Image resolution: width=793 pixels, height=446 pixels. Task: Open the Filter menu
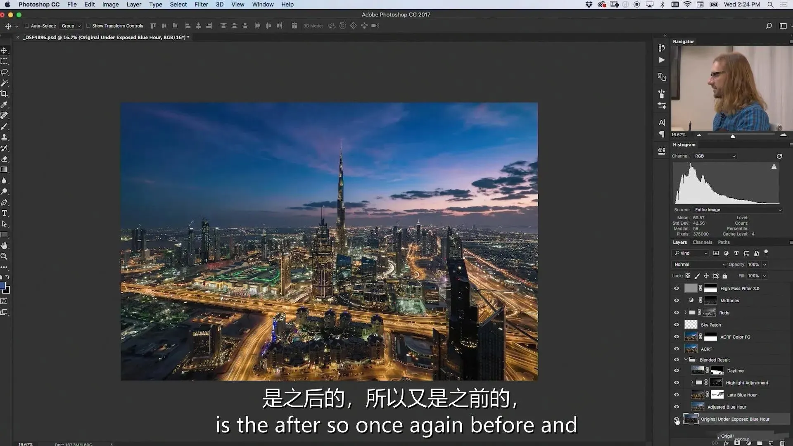tap(201, 5)
